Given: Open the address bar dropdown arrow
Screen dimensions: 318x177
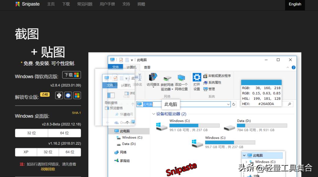Looking at the screenshot, I should click(228, 104).
